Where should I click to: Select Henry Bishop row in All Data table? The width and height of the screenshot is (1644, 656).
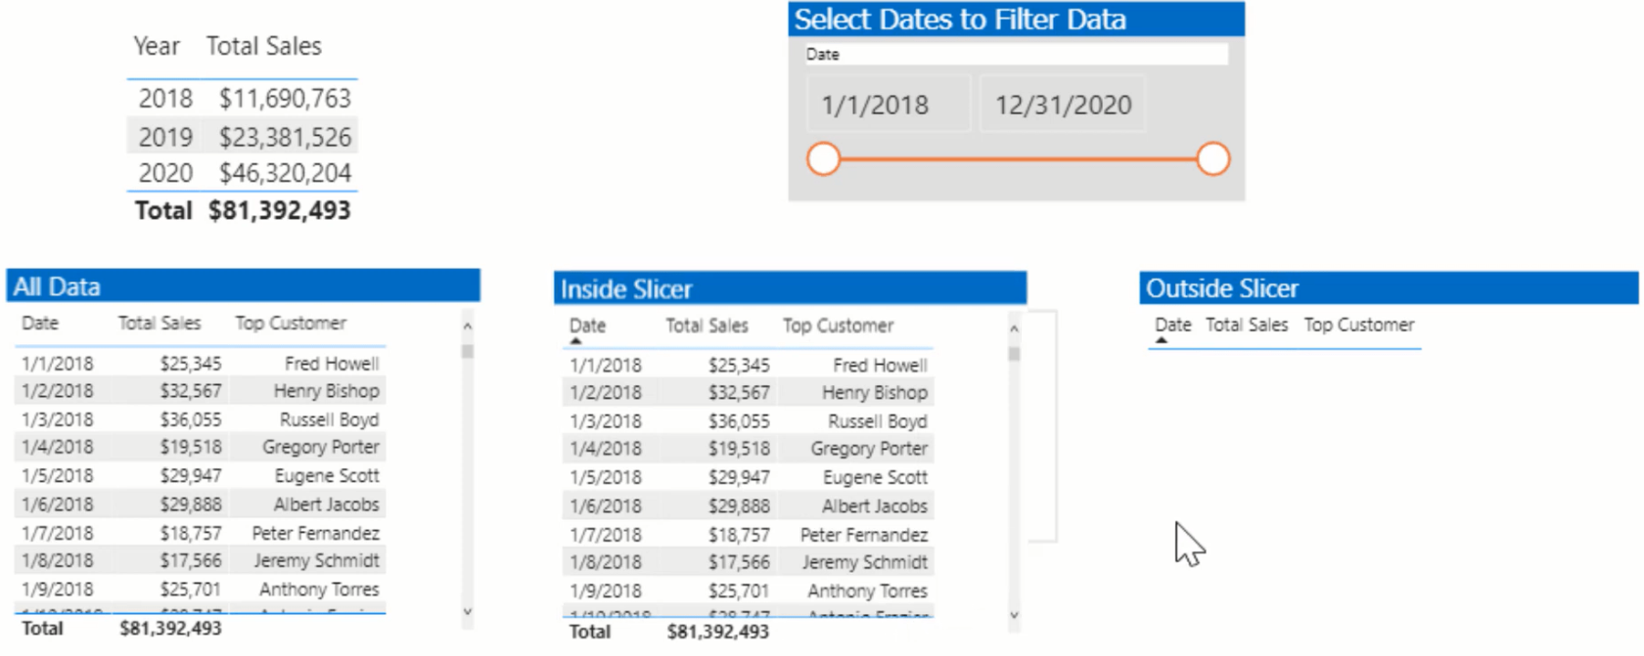pos(200,391)
